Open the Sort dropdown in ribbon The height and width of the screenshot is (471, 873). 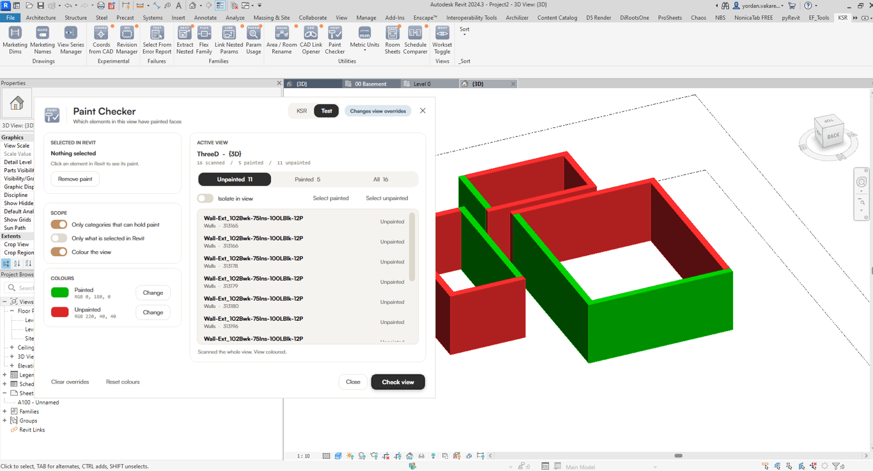pyautogui.click(x=465, y=31)
